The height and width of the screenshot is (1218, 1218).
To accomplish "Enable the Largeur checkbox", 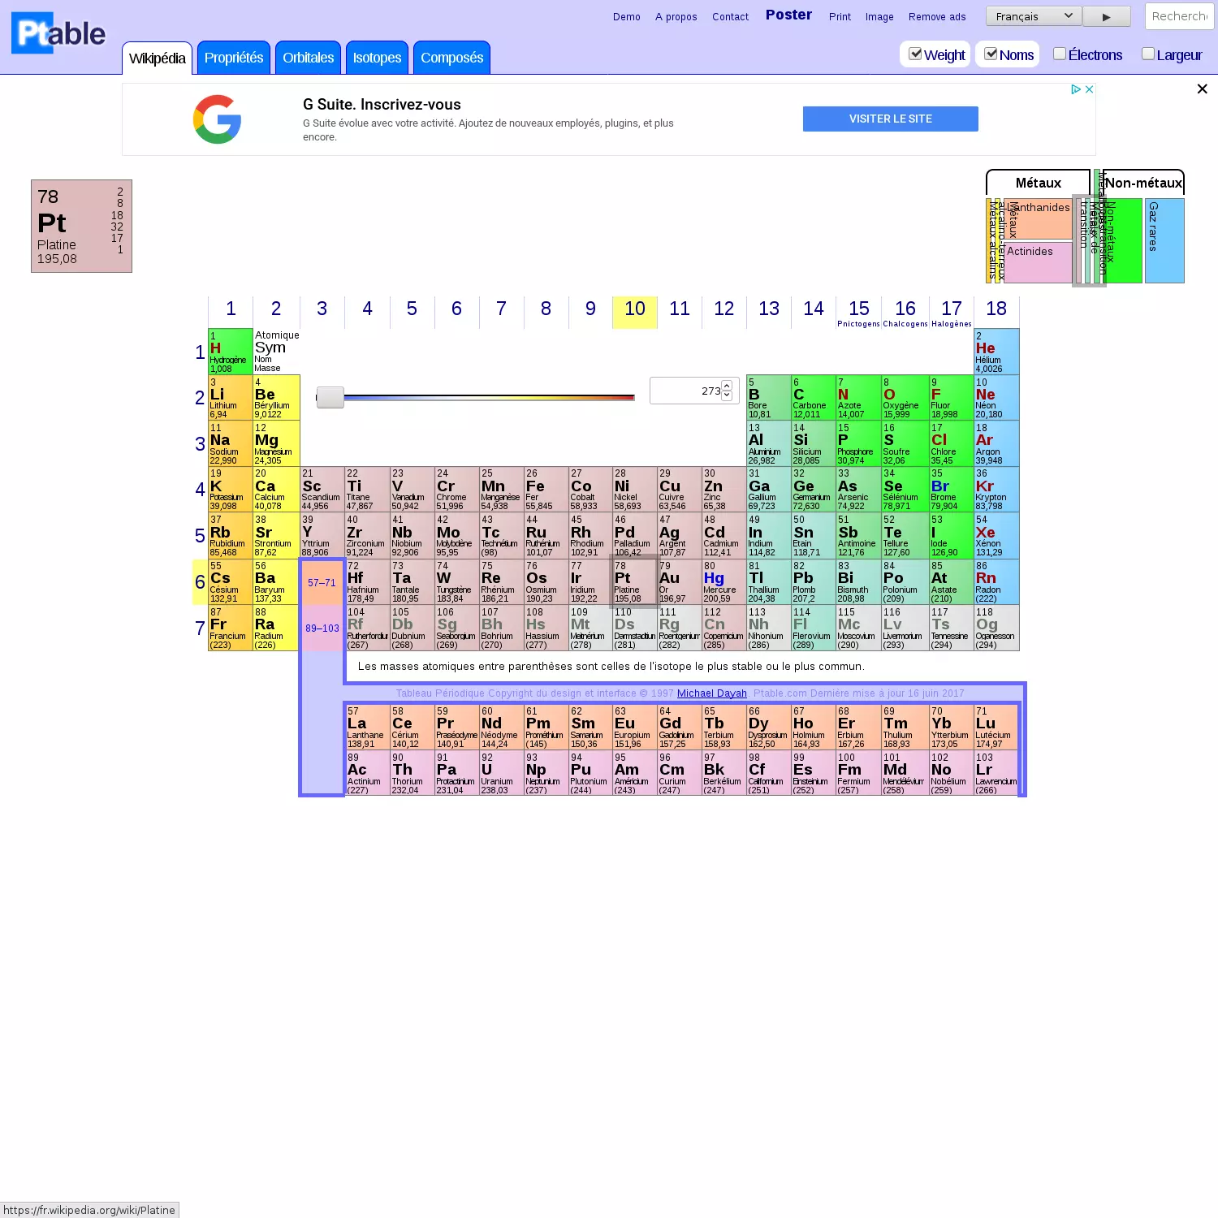I will click(1147, 54).
